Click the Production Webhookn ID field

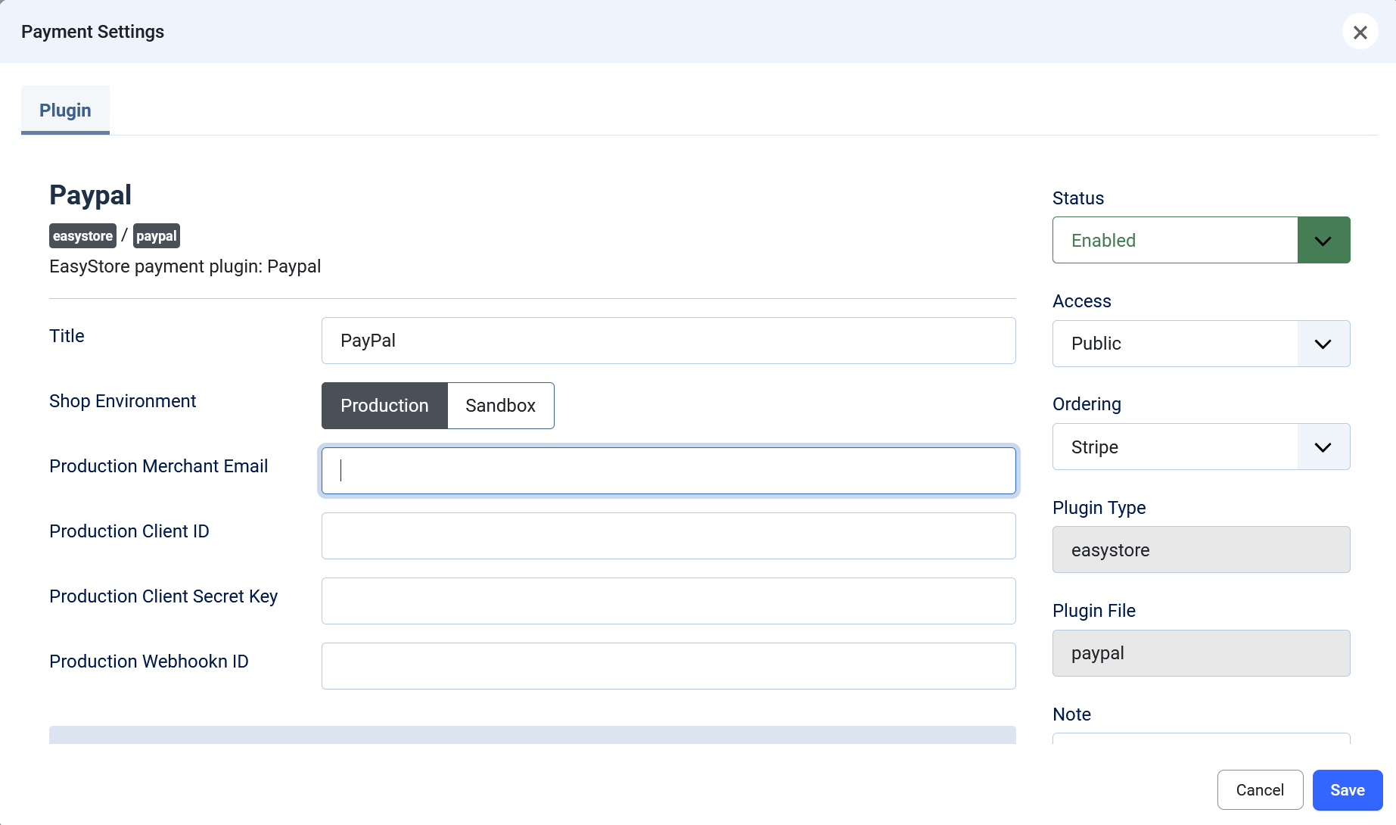[668, 666]
